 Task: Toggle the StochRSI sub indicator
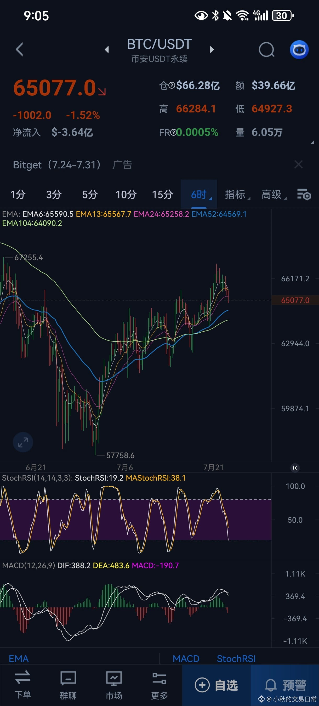236,659
